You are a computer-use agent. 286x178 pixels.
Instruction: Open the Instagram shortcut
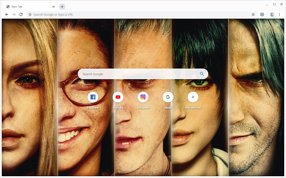pyautogui.click(x=143, y=97)
